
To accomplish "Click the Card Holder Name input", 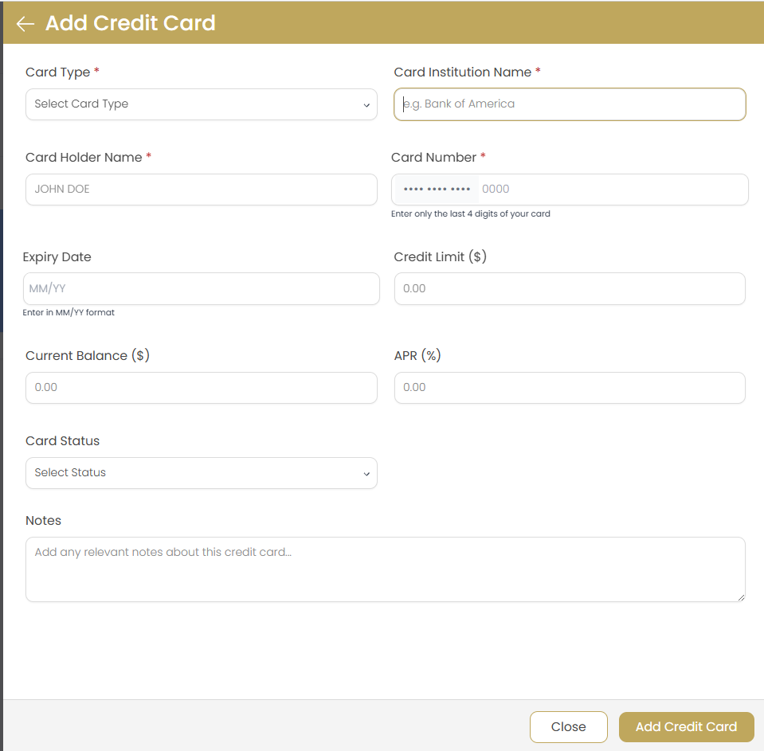I will coord(201,190).
